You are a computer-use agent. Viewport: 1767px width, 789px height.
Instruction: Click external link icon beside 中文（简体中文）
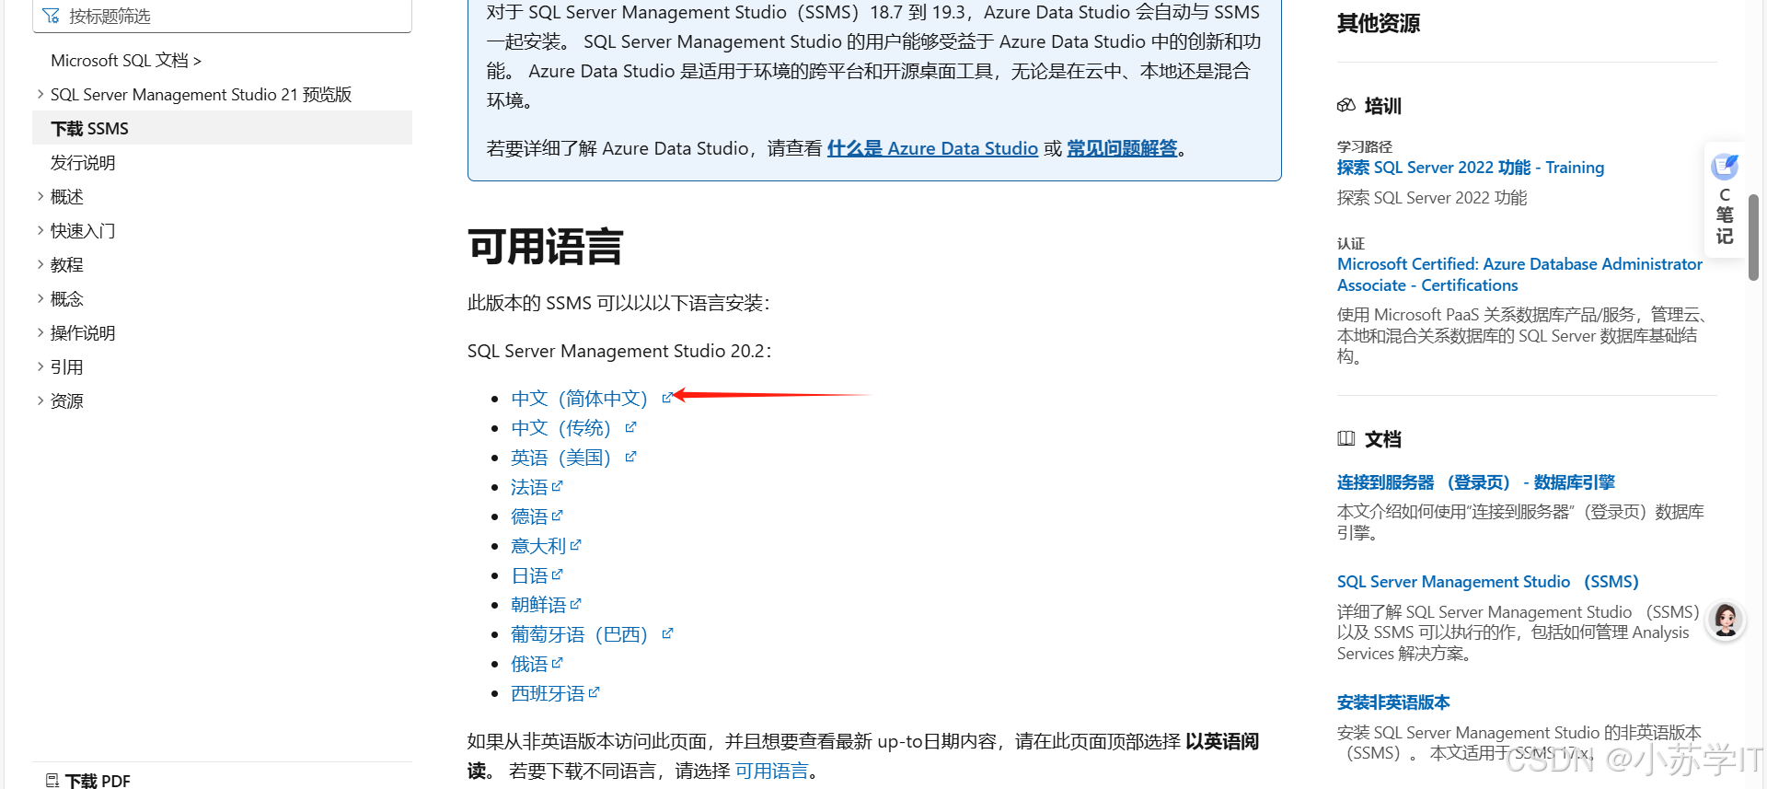pyautogui.click(x=667, y=398)
